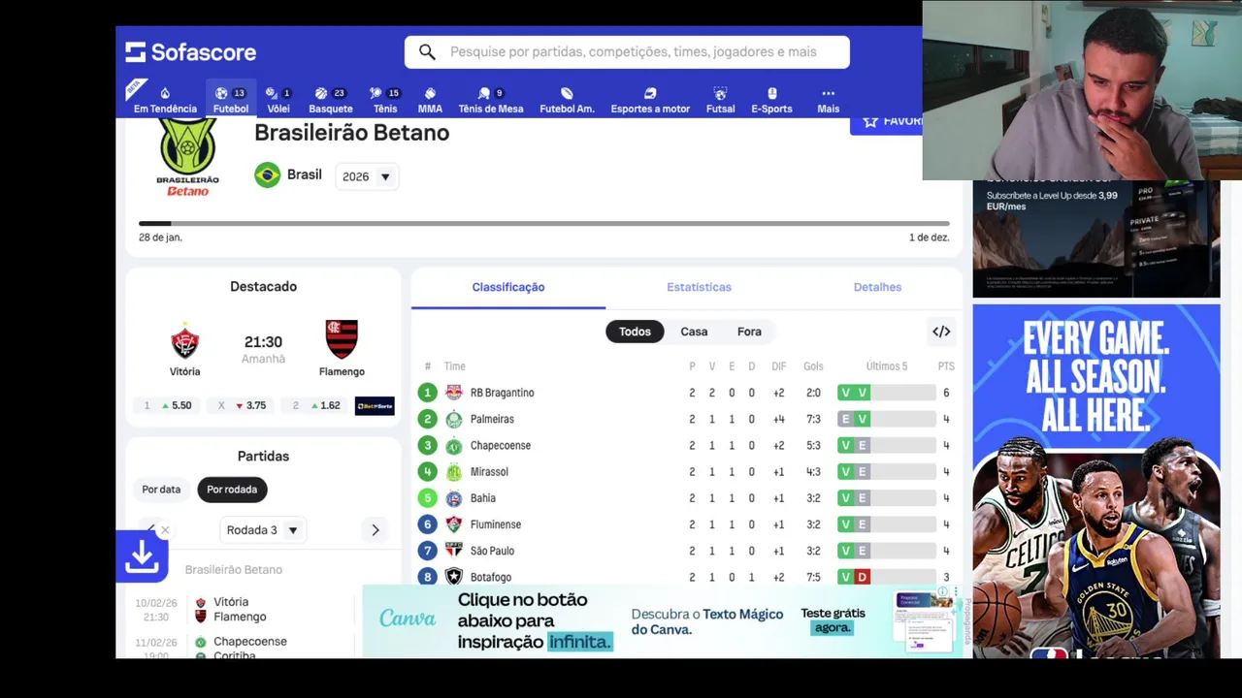Select the Todos standings filter
This screenshot has width=1242, height=698.
(635, 332)
